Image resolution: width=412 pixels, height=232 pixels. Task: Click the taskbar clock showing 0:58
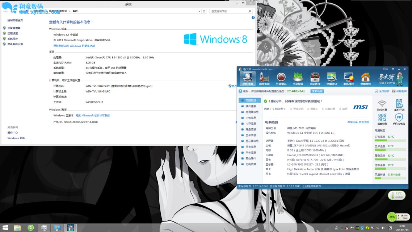[x=402, y=228]
